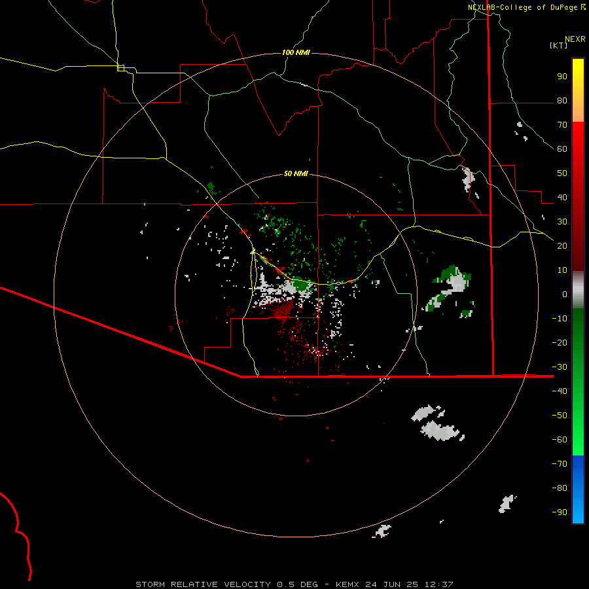Click the -40 value on velocity scale
The width and height of the screenshot is (589, 589).
[x=560, y=391]
